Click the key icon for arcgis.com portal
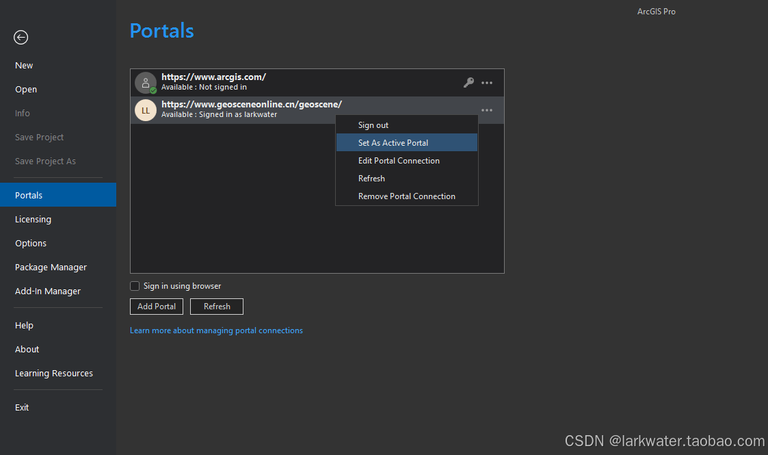The width and height of the screenshot is (768, 455). (x=468, y=83)
